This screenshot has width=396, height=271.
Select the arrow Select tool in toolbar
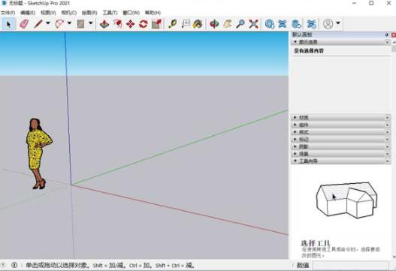[x=8, y=24]
